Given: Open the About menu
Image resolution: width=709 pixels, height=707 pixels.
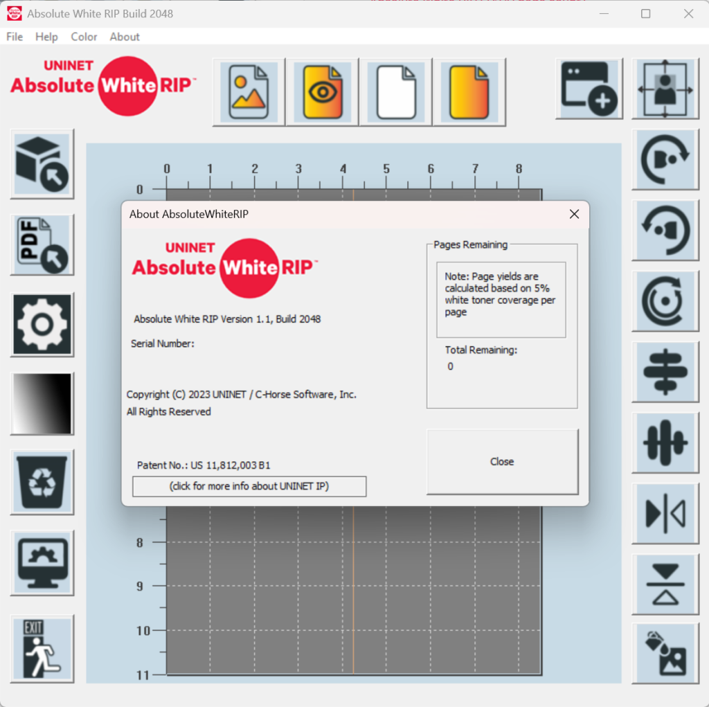Looking at the screenshot, I should (125, 37).
